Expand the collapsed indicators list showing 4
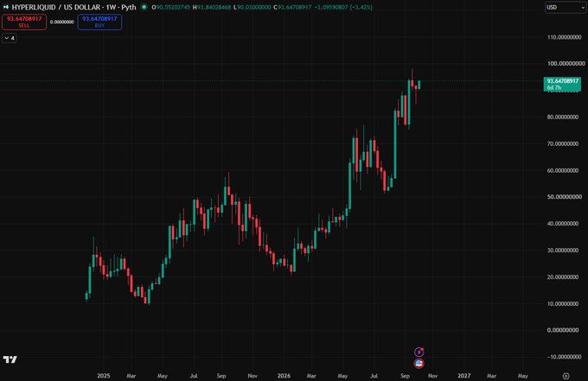 pos(10,38)
